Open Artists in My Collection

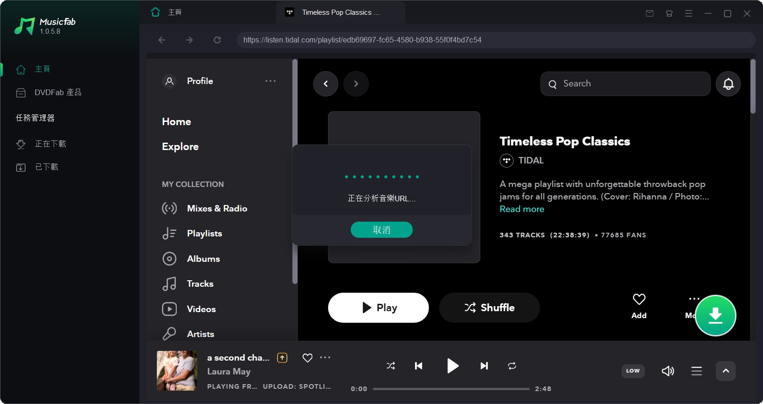[188, 334]
